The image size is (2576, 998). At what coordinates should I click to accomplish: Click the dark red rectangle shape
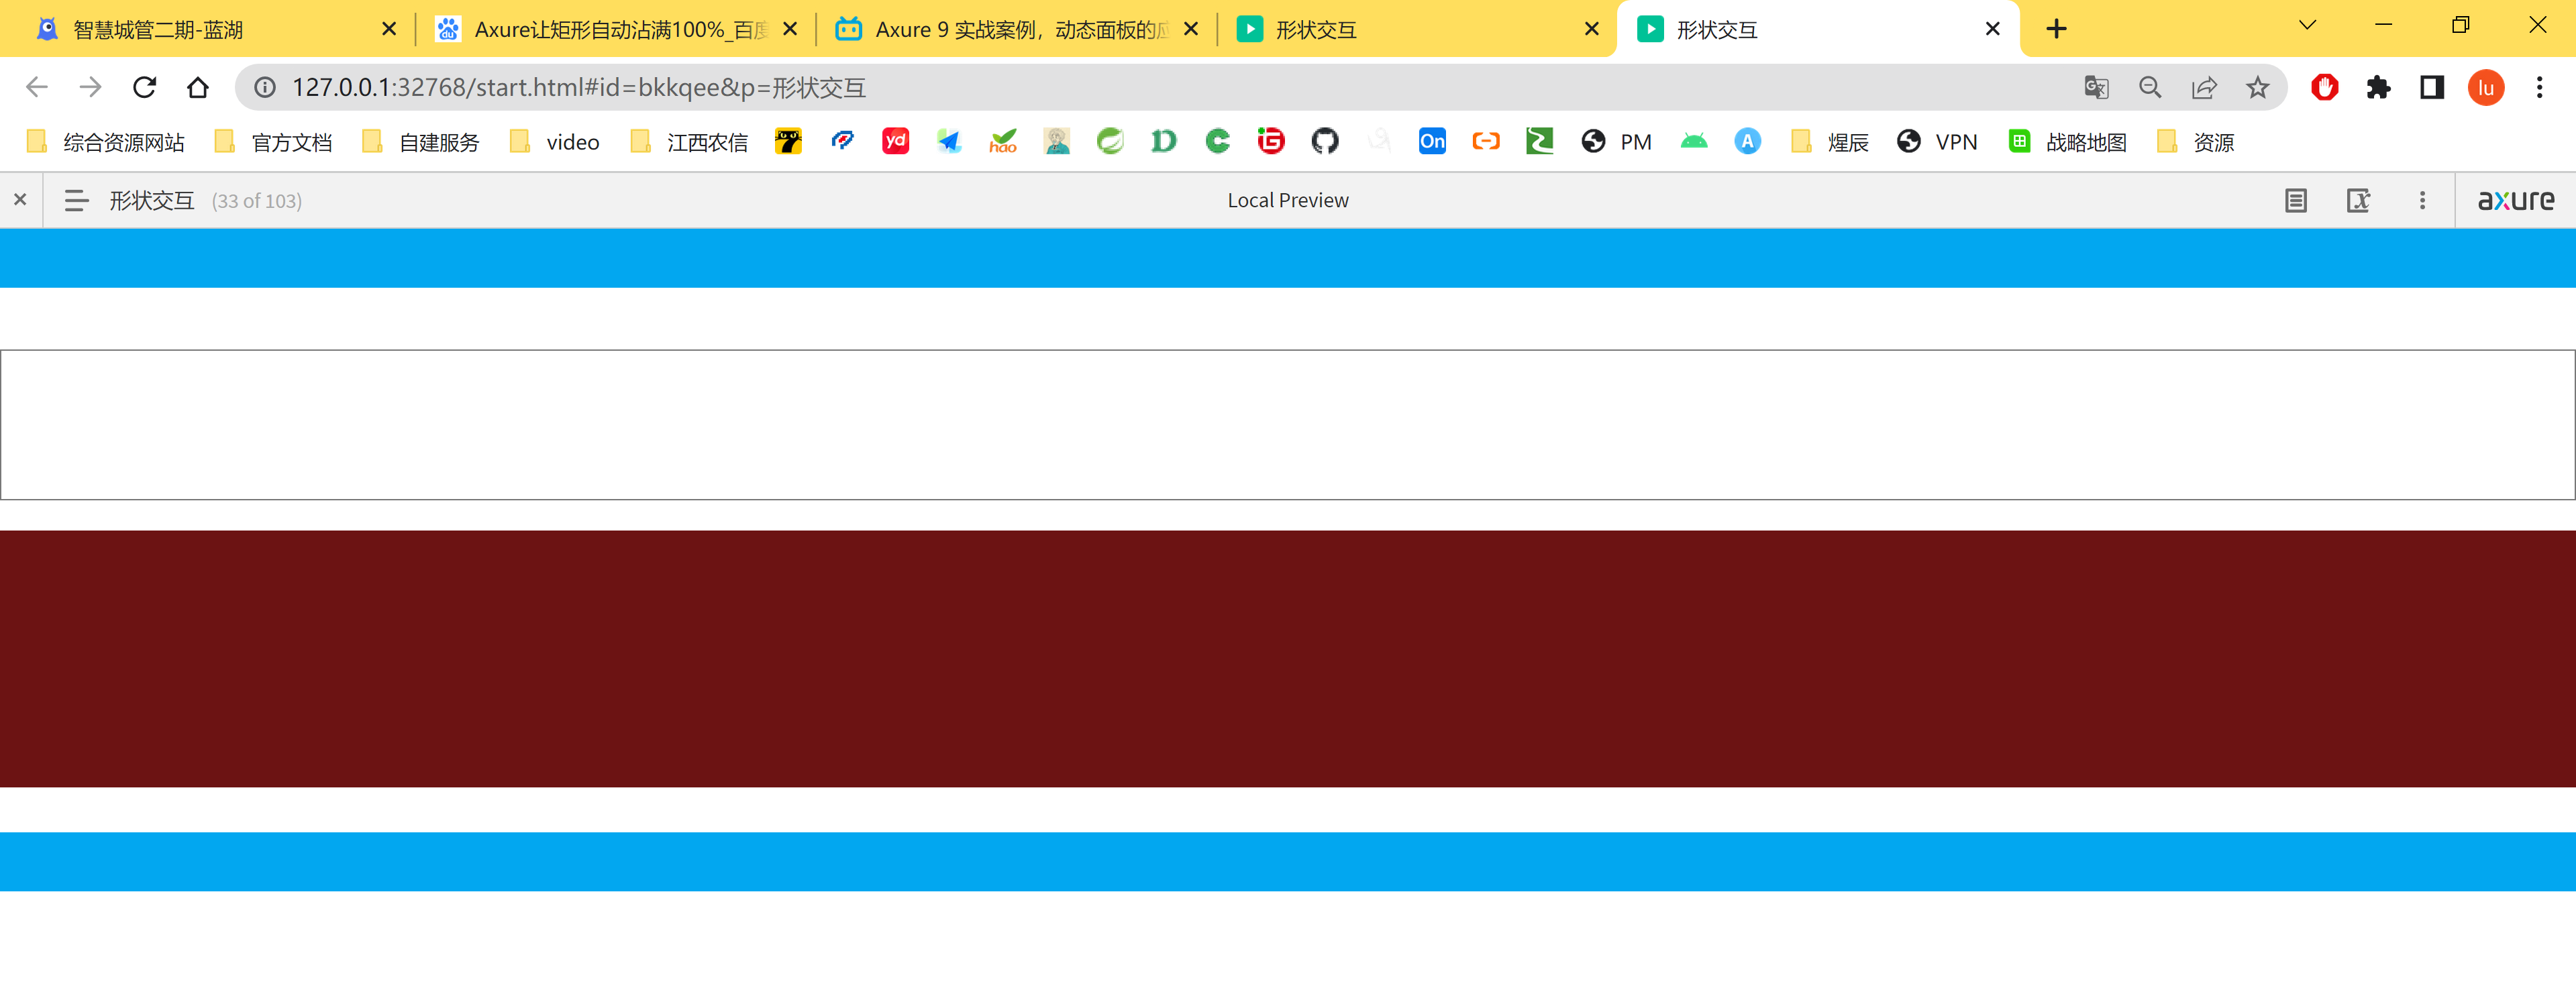tap(1288, 658)
